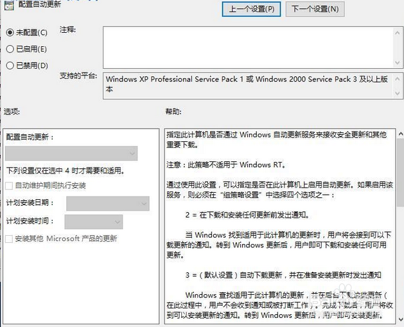Click the 帮助: label
Image resolution: width=404 pixels, height=327 pixels.
coord(173,112)
